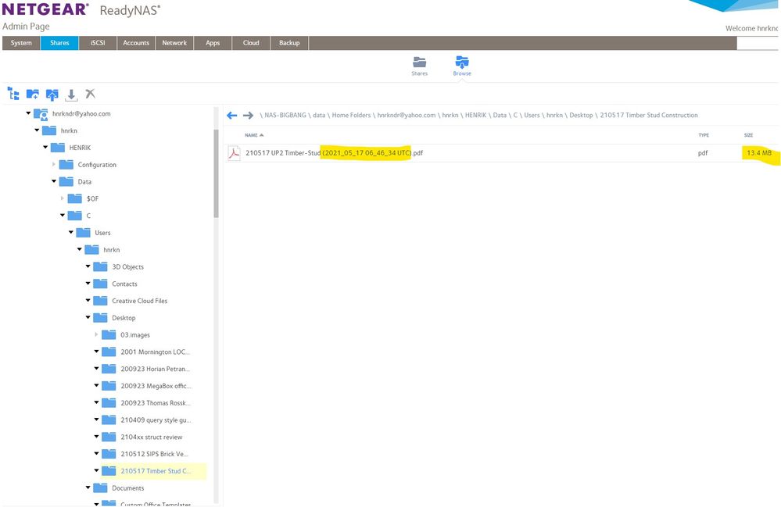
Task: Open the Network tab
Action: coord(174,43)
